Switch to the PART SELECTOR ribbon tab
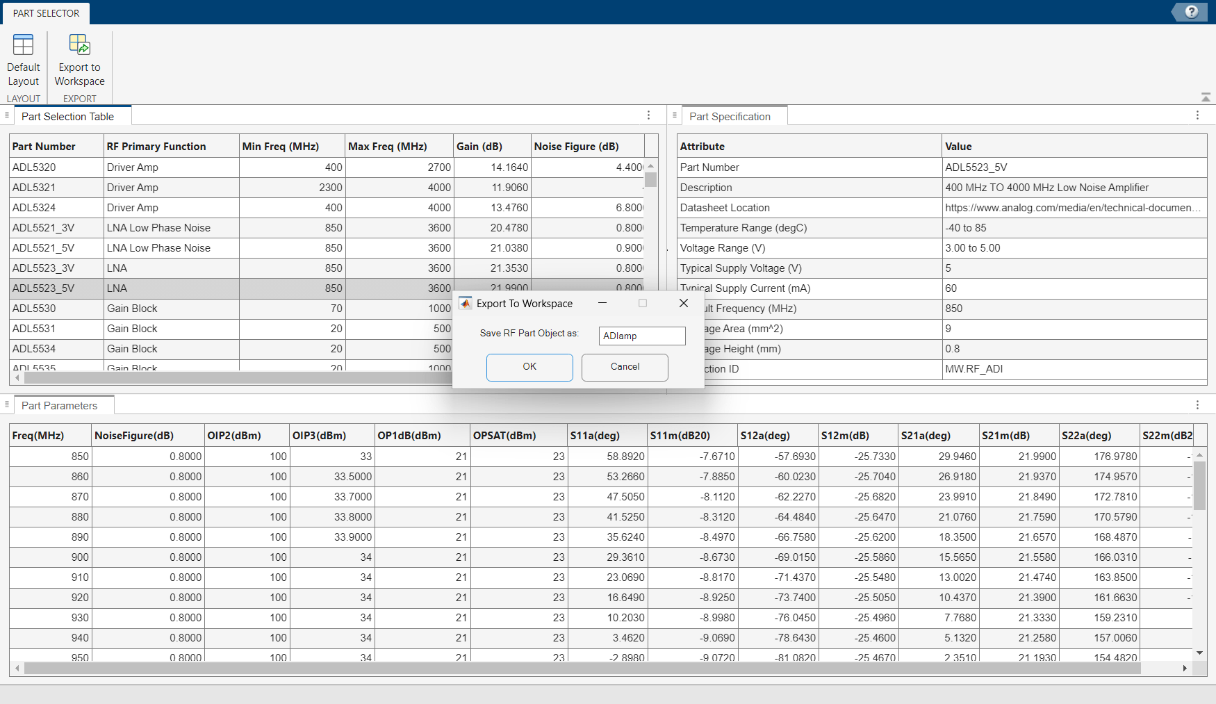 46,13
